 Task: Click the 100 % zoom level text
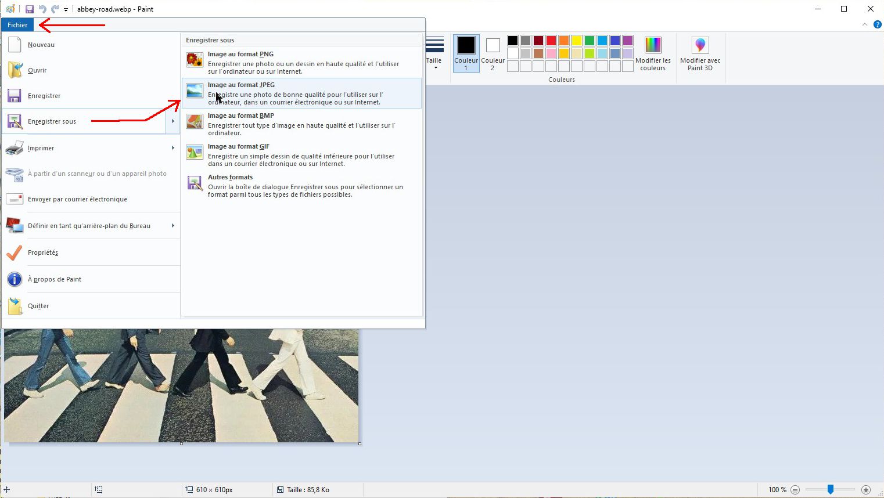tap(777, 490)
